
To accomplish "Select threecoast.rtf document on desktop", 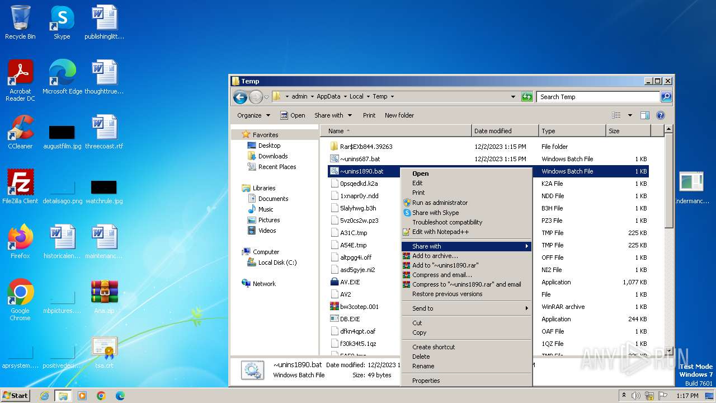I will (104, 132).
